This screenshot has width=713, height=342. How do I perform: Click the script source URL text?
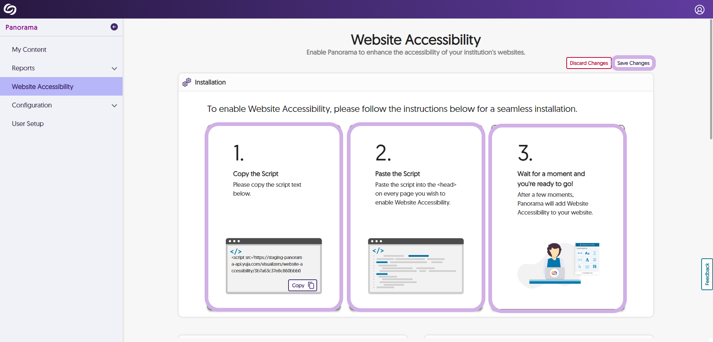pyautogui.click(x=267, y=264)
